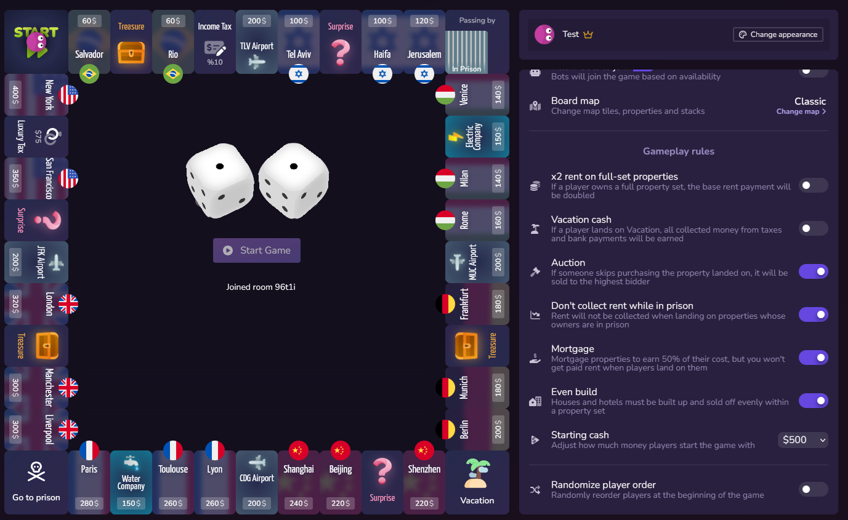
Task: Click the left white die
Action: coord(220,181)
